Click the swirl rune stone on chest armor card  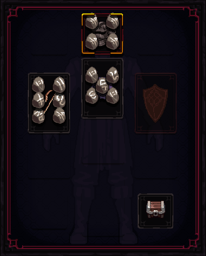tap(92, 95)
